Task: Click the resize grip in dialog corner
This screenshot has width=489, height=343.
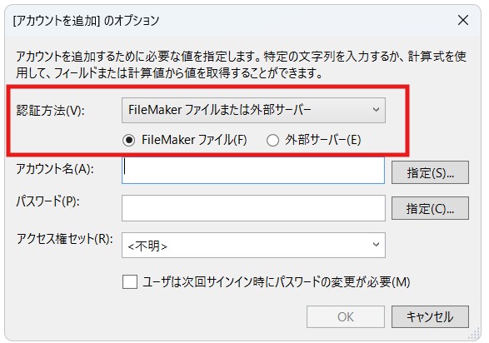Action: coord(474,334)
